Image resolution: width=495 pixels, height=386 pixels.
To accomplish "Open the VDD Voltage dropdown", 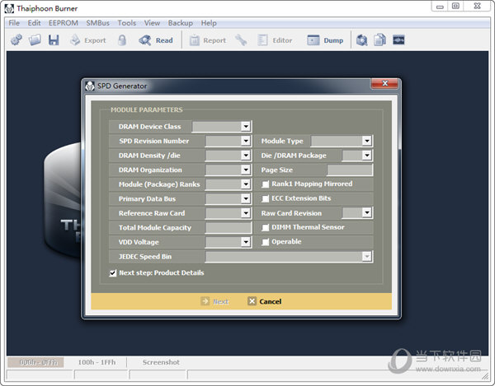I will (x=246, y=242).
